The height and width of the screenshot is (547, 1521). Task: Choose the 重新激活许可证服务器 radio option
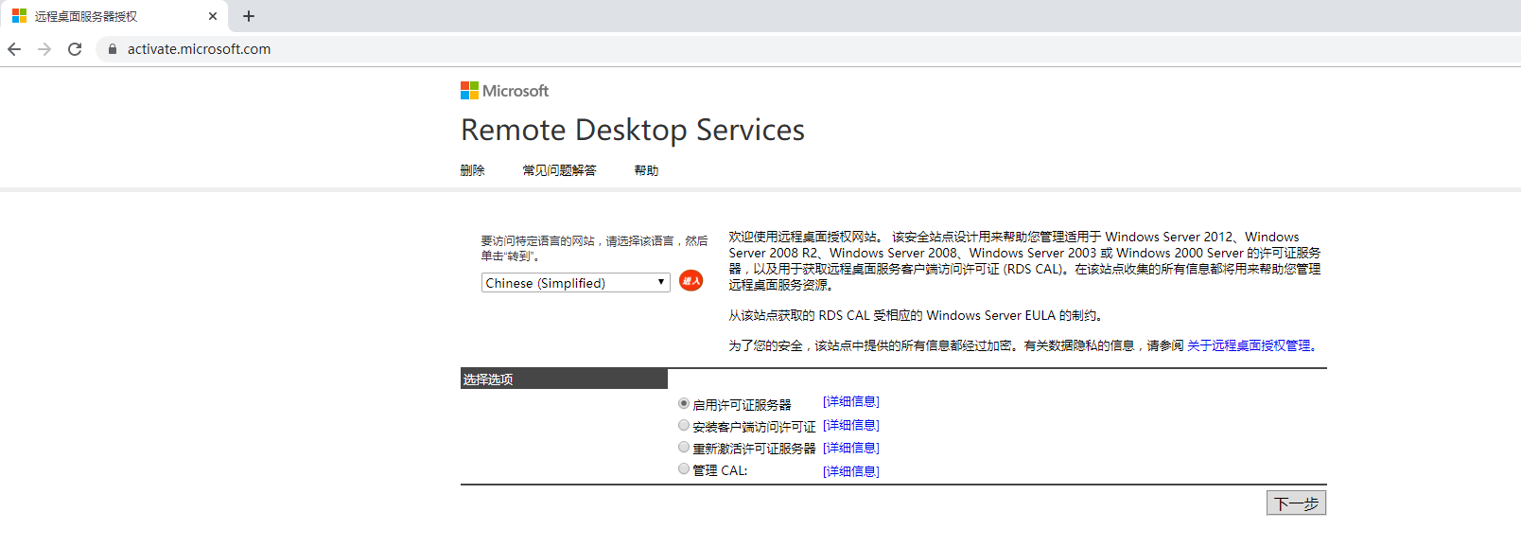point(684,448)
